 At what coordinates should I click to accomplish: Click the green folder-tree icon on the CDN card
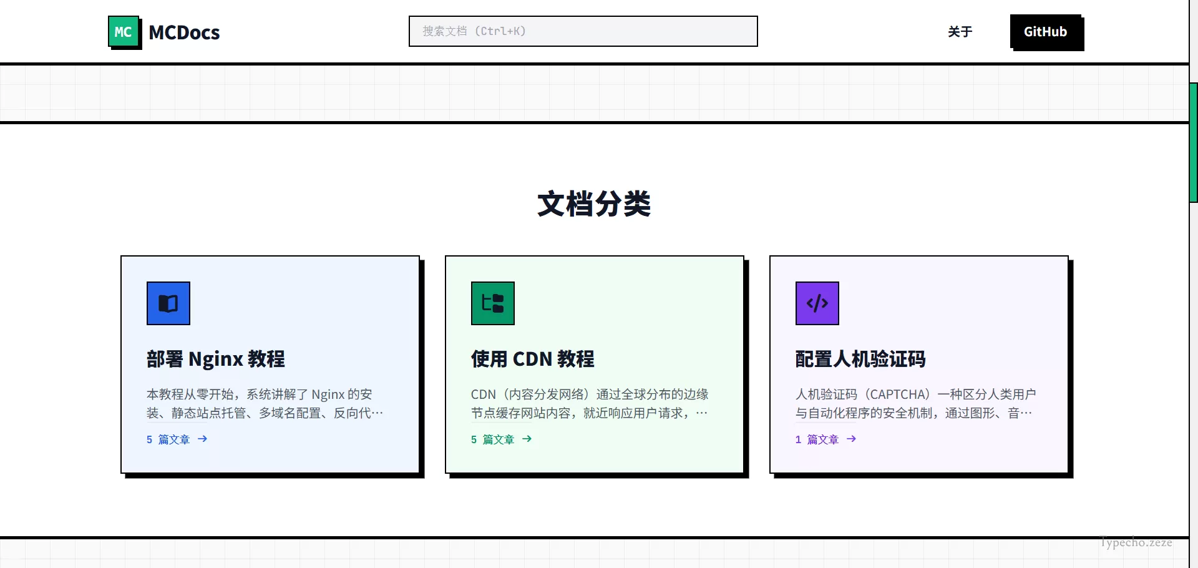pyautogui.click(x=493, y=303)
